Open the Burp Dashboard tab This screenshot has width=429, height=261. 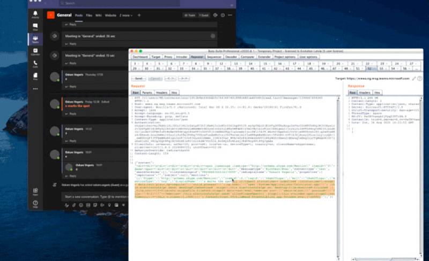(140, 57)
